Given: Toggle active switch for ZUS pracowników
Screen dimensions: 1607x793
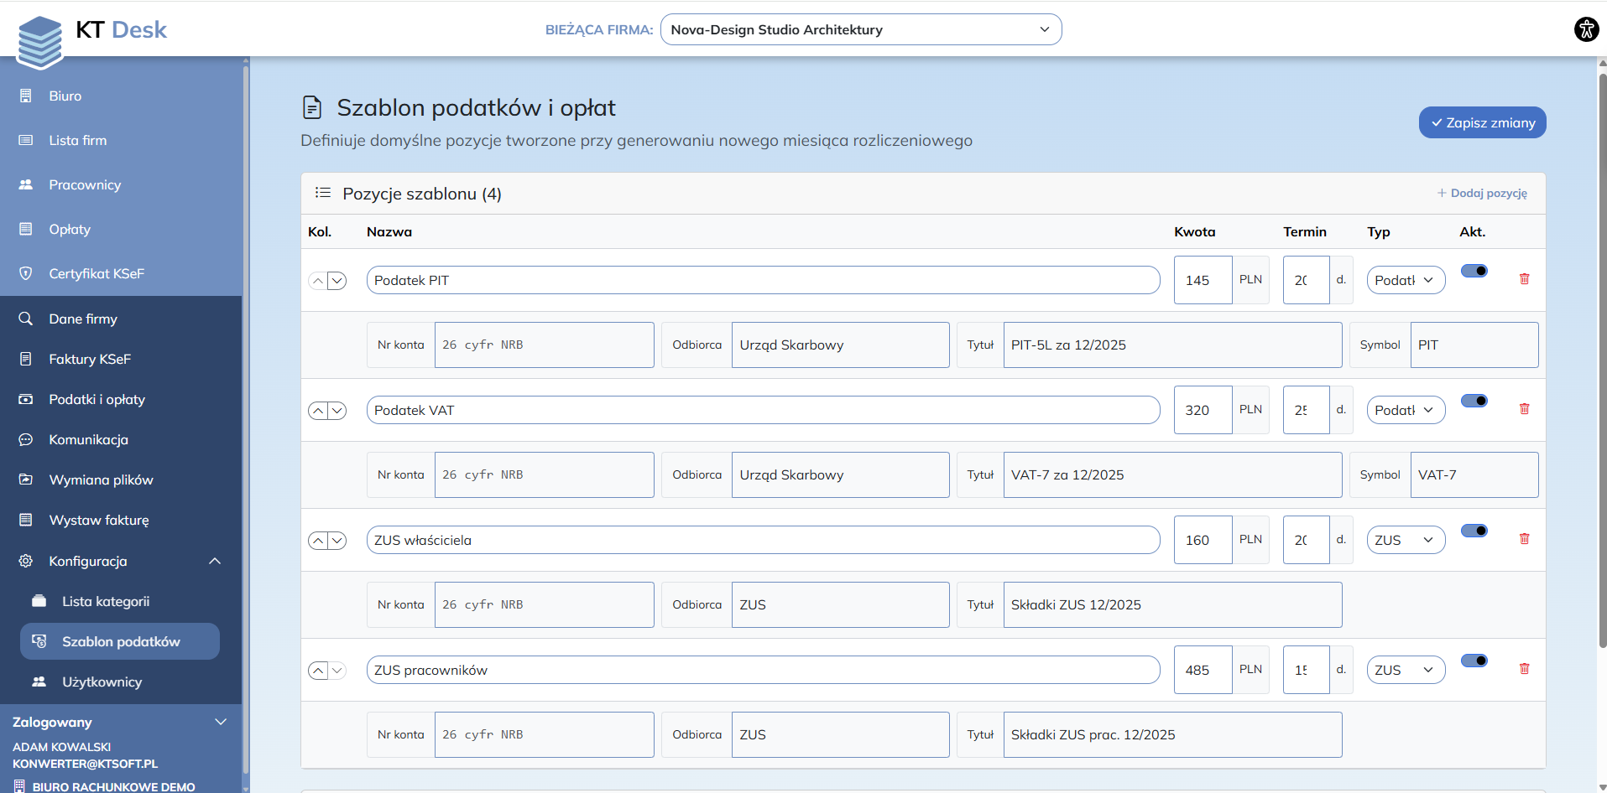Looking at the screenshot, I should click(x=1474, y=661).
